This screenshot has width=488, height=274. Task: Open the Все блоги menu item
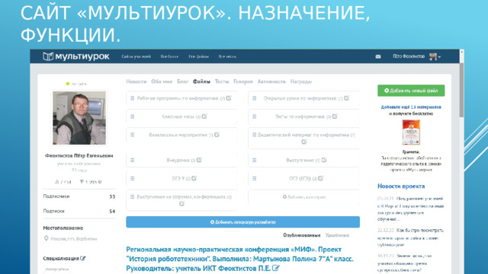pyautogui.click(x=169, y=56)
